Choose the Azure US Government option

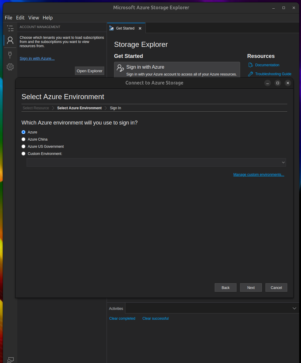23,146
